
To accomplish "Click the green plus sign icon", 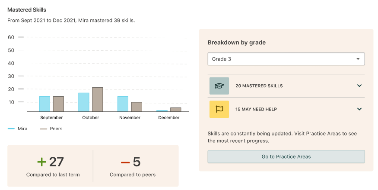I will [x=42, y=162].
